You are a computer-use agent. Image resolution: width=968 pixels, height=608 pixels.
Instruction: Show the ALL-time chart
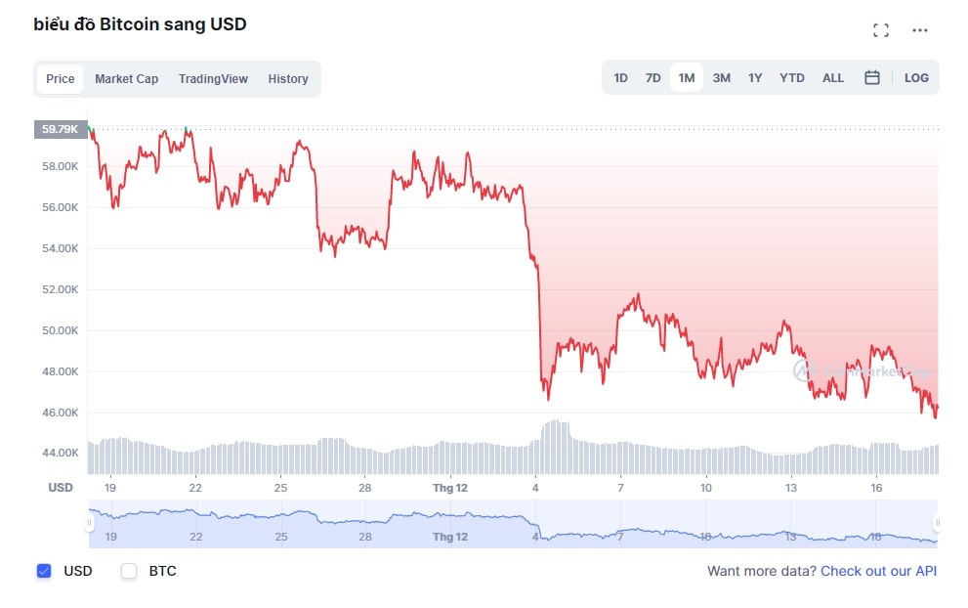(x=832, y=76)
